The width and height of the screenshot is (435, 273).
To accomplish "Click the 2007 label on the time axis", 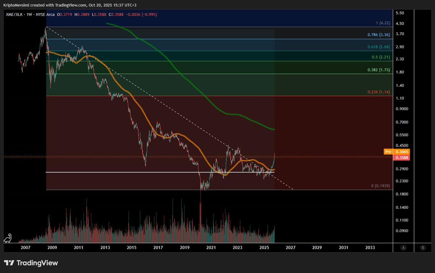I will coord(25,248).
